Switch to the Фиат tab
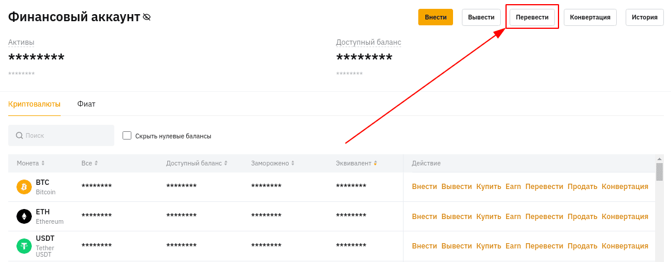The width and height of the screenshot is (671, 262). point(87,104)
